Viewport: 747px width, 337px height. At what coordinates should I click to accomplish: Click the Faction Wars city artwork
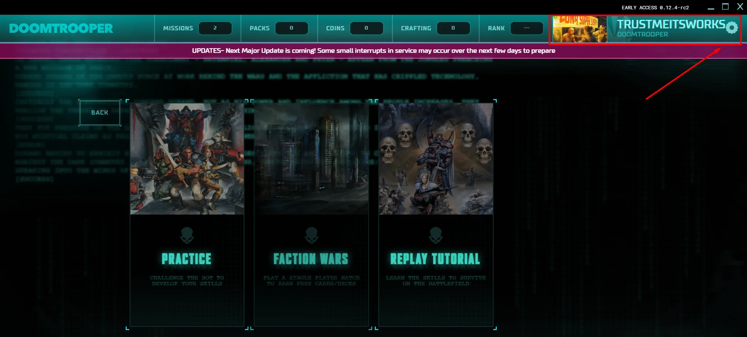pos(311,159)
